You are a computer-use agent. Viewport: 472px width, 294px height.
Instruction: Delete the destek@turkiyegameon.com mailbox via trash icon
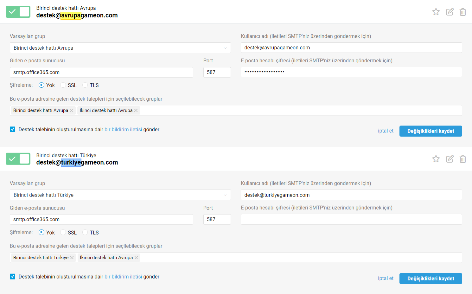(463, 159)
